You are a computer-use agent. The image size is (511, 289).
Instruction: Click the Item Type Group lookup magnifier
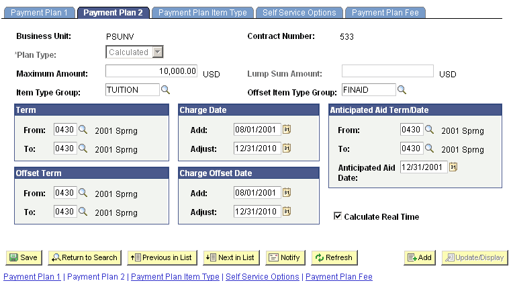[x=165, y=89]
